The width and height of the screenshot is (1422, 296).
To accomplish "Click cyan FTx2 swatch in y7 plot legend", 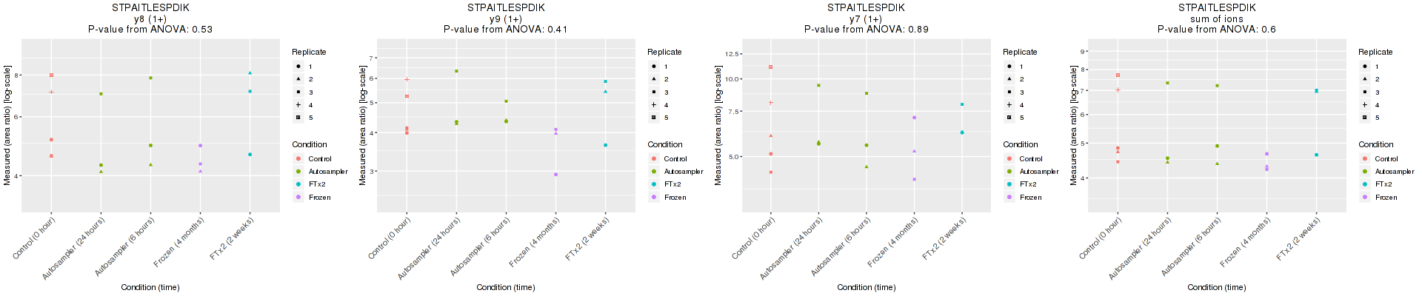I will point(1009,184).
